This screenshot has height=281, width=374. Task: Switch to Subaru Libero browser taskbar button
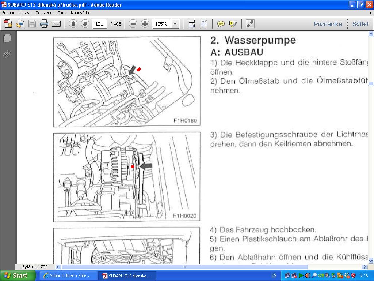[68, 276]
